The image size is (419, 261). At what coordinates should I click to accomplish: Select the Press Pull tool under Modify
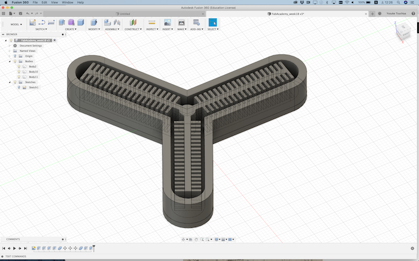click(94, 23)
